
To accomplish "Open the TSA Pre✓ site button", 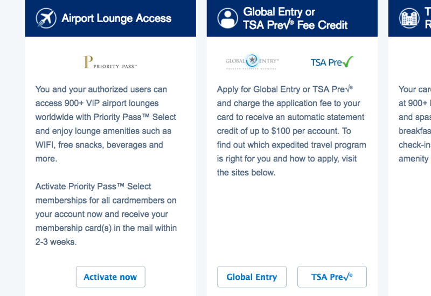I will (332, 277).
